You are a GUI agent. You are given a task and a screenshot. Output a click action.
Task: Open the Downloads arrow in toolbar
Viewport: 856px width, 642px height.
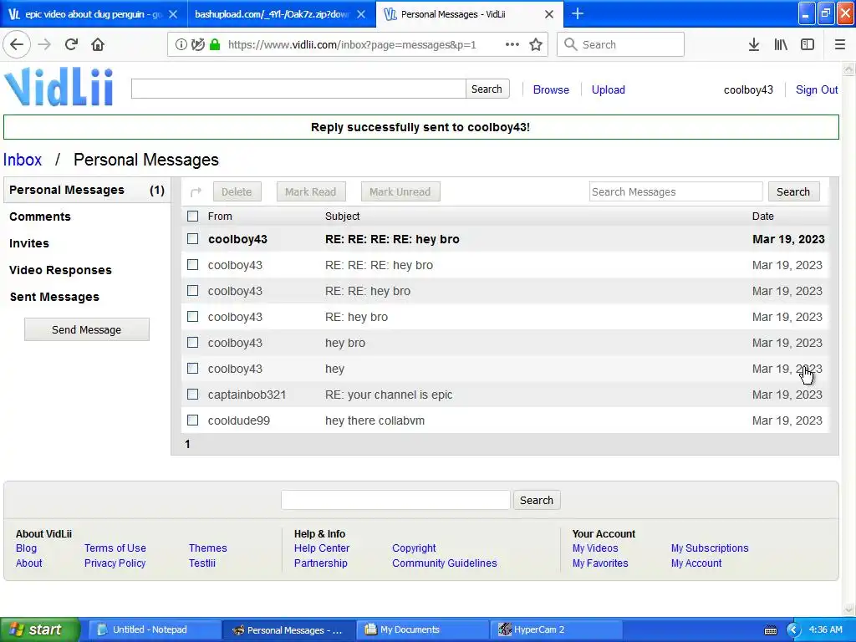(754, 45)
